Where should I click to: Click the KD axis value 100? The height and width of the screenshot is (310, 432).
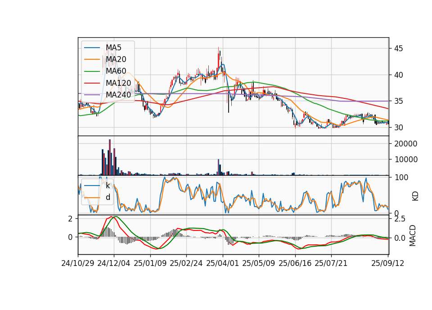pyautogui.click(x=401, y=177)
